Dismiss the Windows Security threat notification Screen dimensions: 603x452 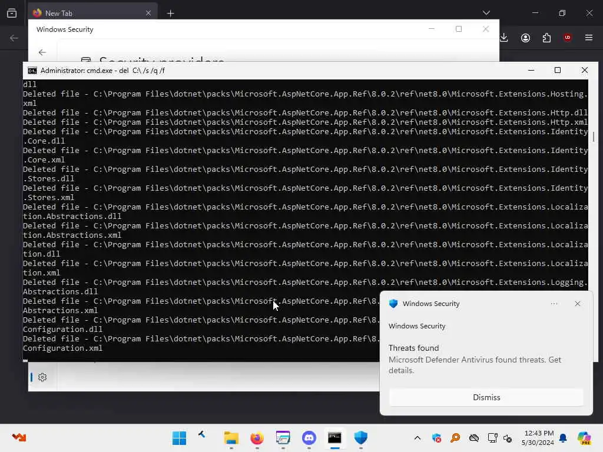pos(486,397)
